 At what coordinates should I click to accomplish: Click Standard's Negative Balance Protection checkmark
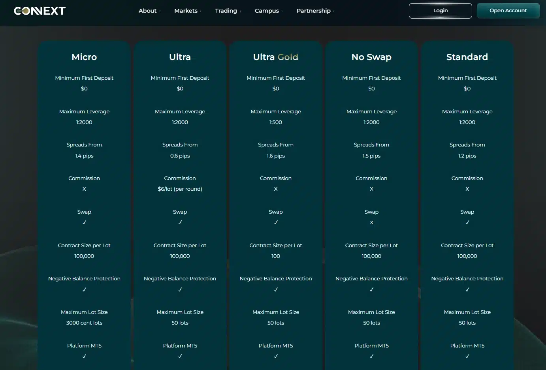coord(467,290)
